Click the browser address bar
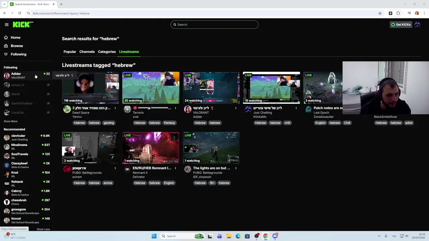This screenshot has width=429, height=241. point(201,13)
